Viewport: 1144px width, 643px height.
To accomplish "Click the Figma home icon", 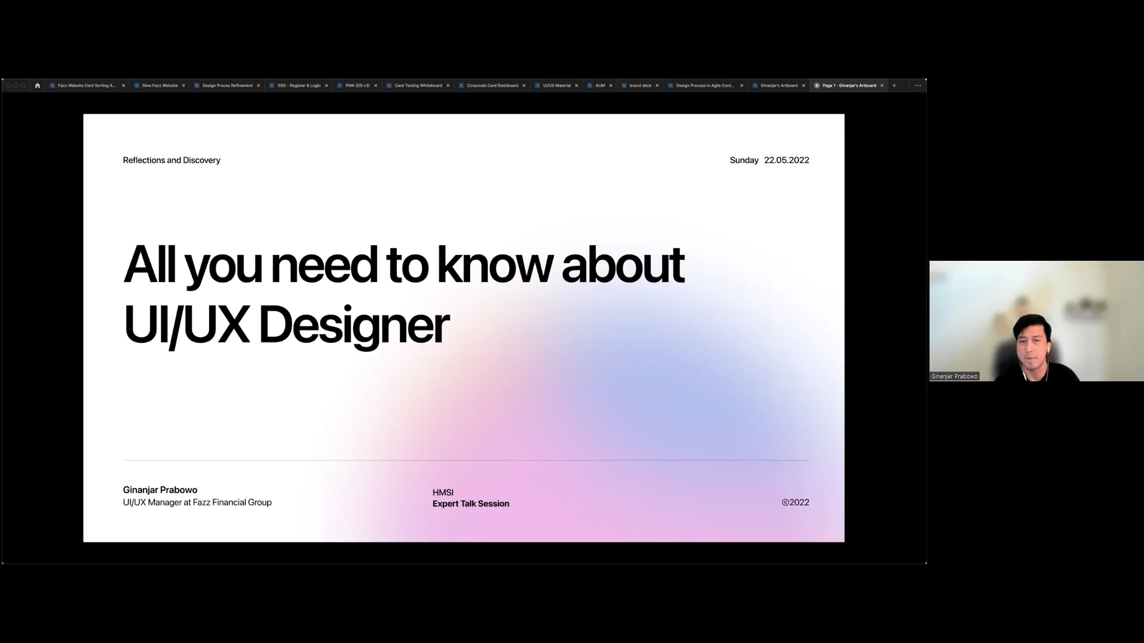I will click(38, 86).
